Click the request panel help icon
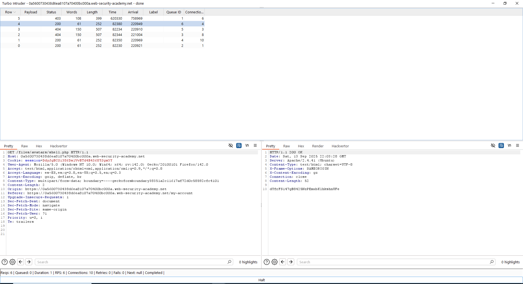Viewport: 523px width, 284px height. 5,262
